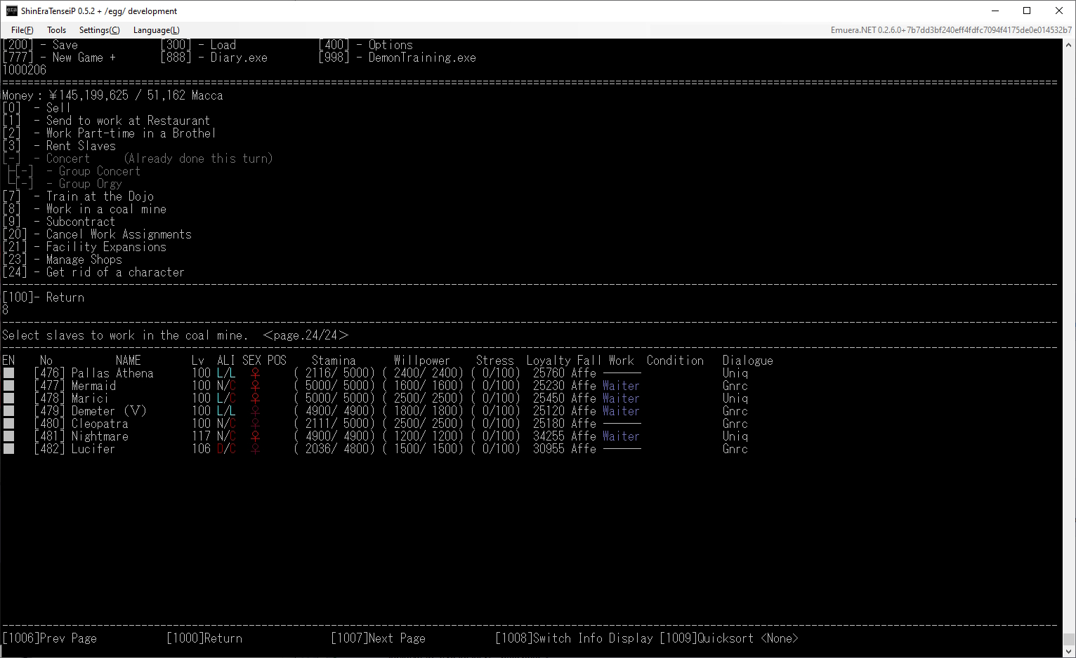1076x658 pixels.
Task: Tick the checkbox for Nightmare
Action: 9,436
